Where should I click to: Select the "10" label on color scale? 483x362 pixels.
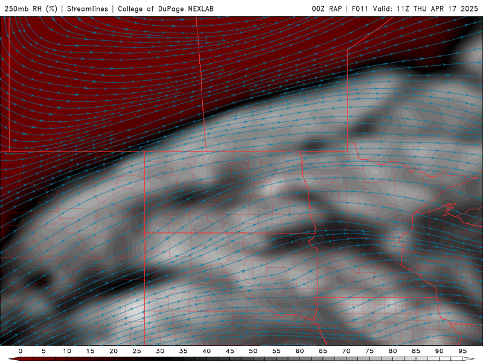coord(67,351)
